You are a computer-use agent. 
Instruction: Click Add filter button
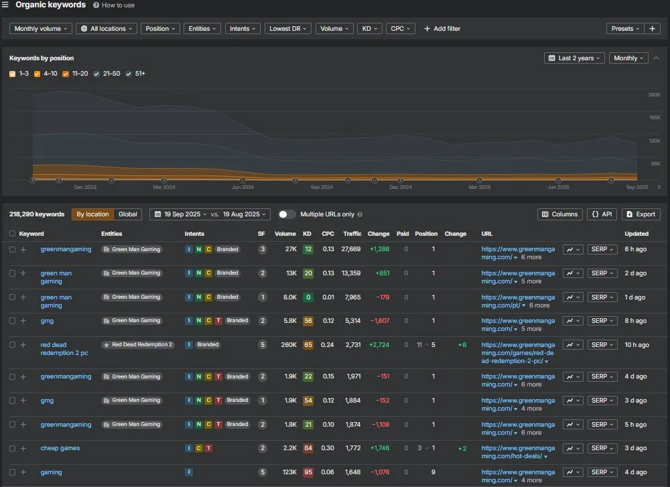click(x=442, y=29)
